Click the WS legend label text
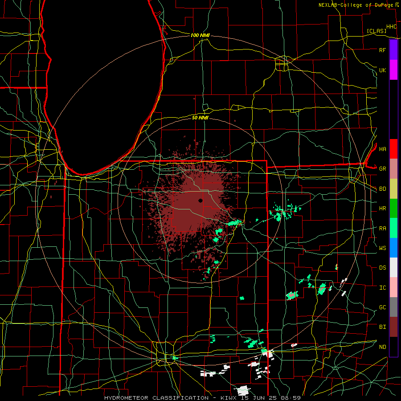The image size is (401, 401). [x=383, y=248]
